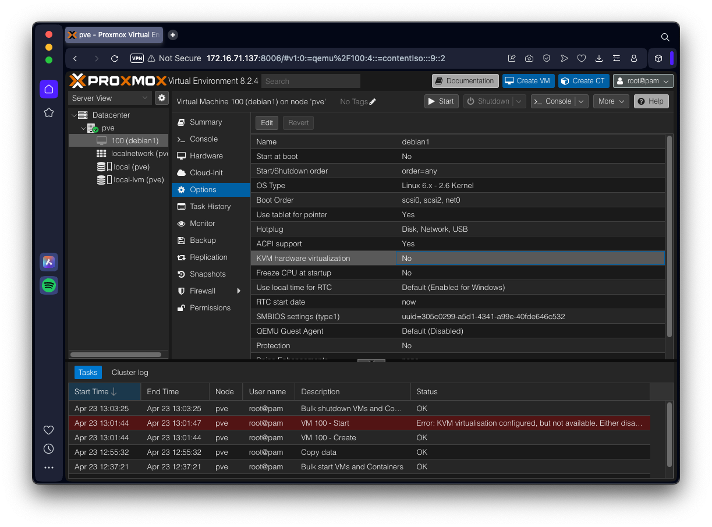This screenshot has height=527, width=712.
Task: Open the Spotify icon in browser sidebar
Action: (x=49, y=285)
